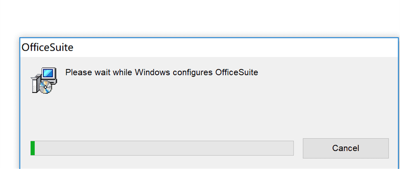Click the right end of progress bar
400x169 pixels.
(x=290, y=148)
